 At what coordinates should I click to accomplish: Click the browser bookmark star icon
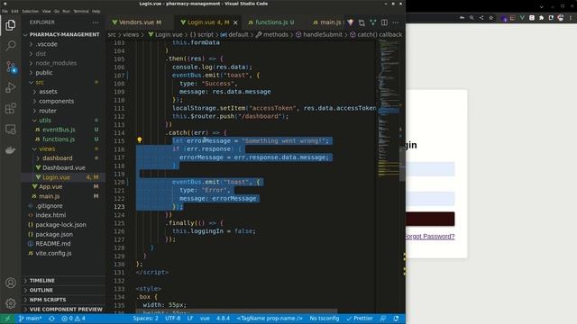tap(490, 18)
